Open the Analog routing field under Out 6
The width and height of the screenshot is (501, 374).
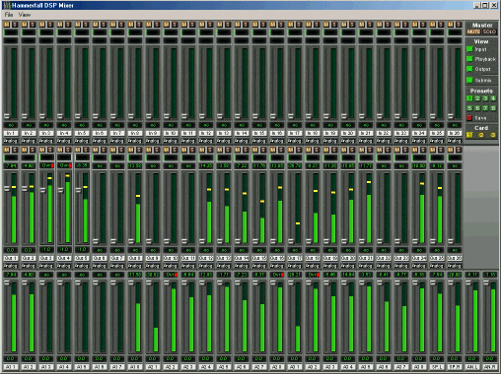[x=100, y=266]
